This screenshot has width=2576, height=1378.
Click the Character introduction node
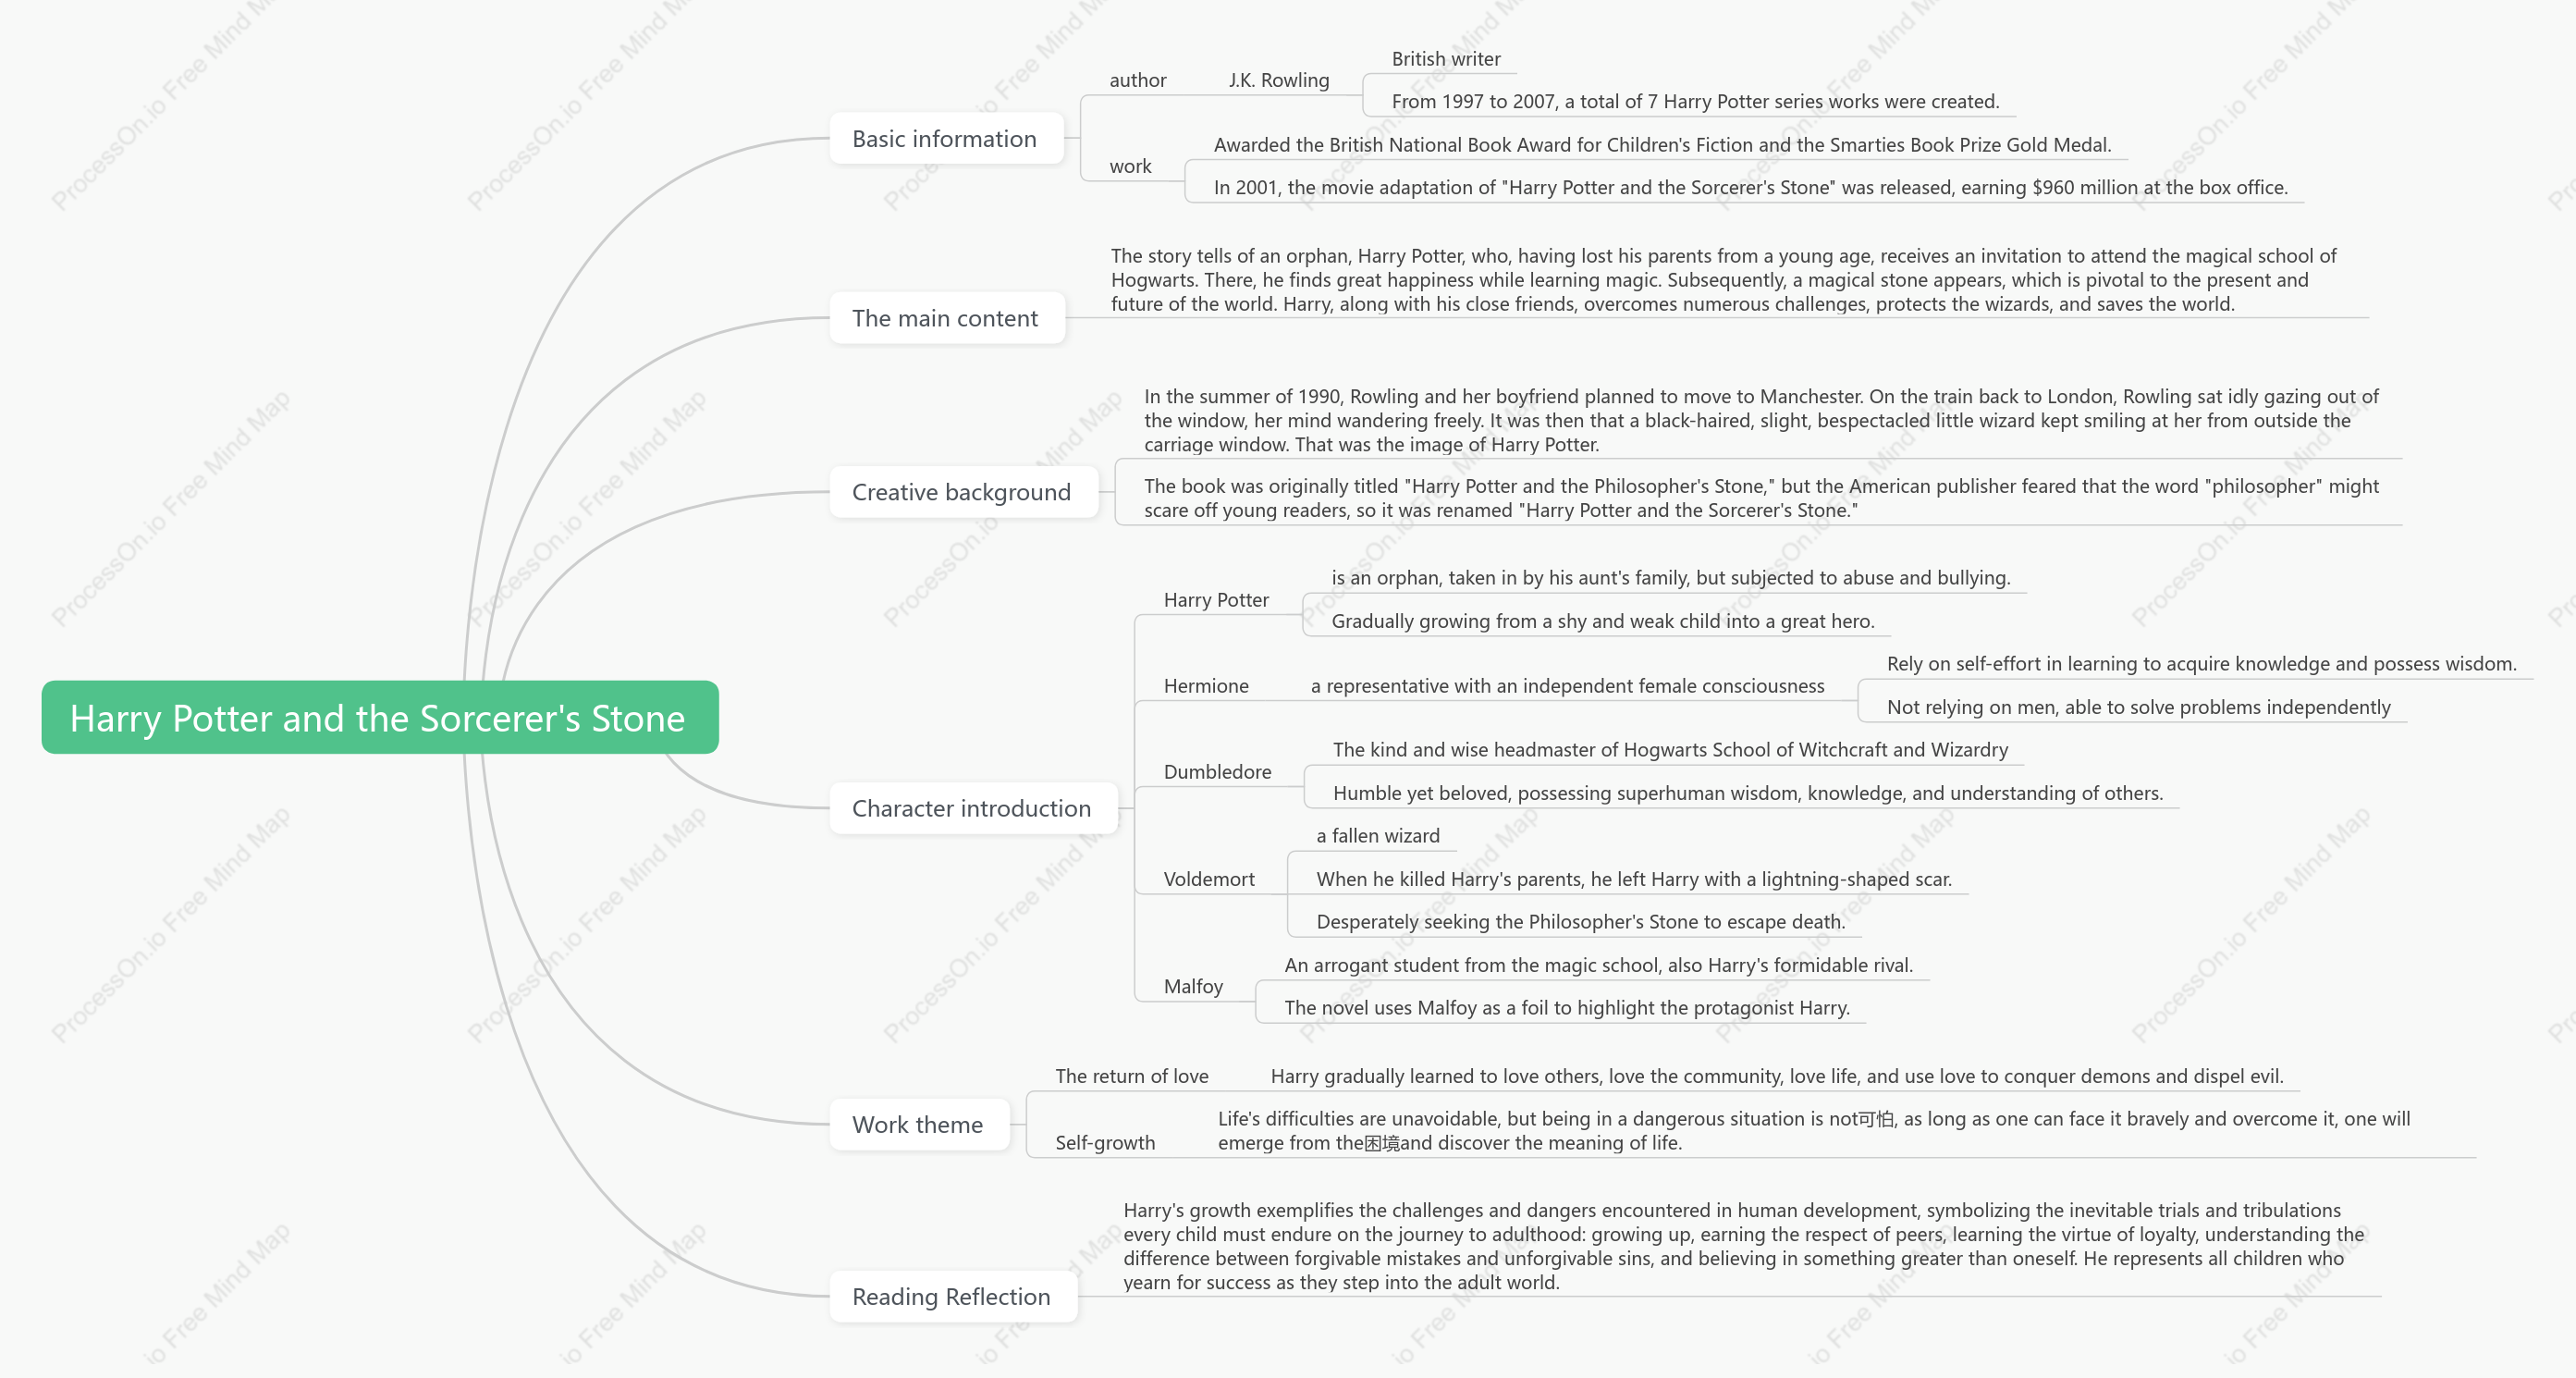972,808
